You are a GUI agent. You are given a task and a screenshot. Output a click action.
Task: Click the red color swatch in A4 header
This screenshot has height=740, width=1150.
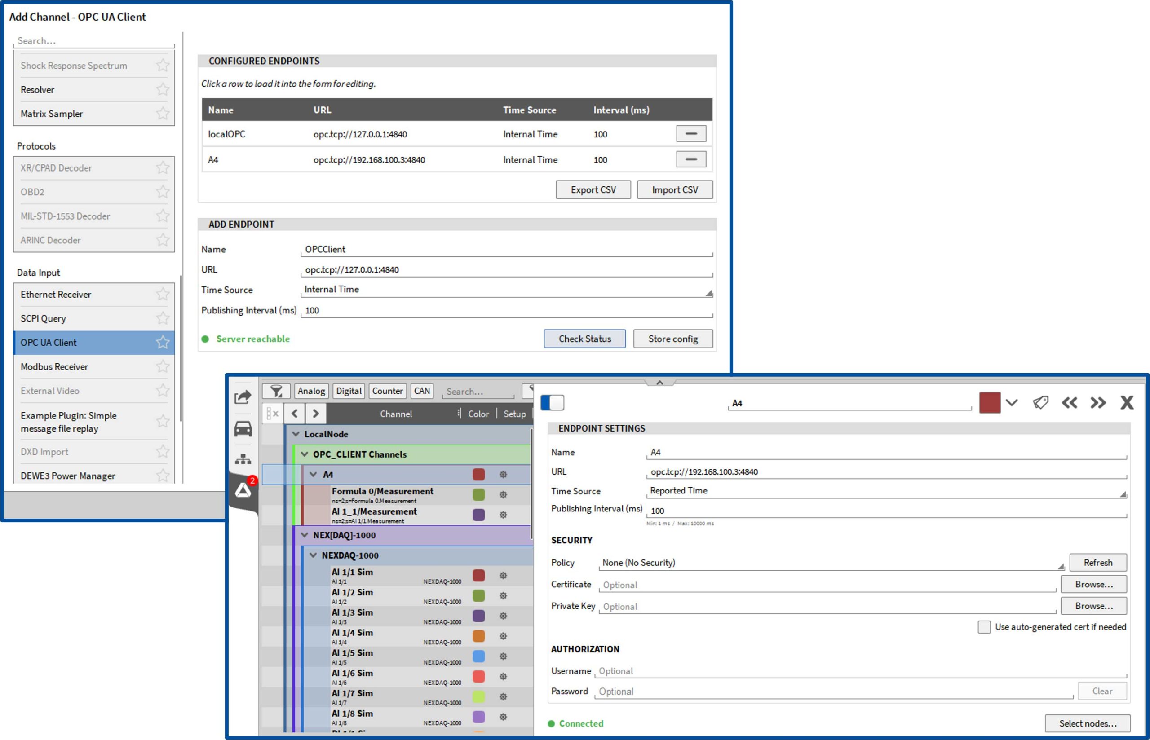[990, 402]
